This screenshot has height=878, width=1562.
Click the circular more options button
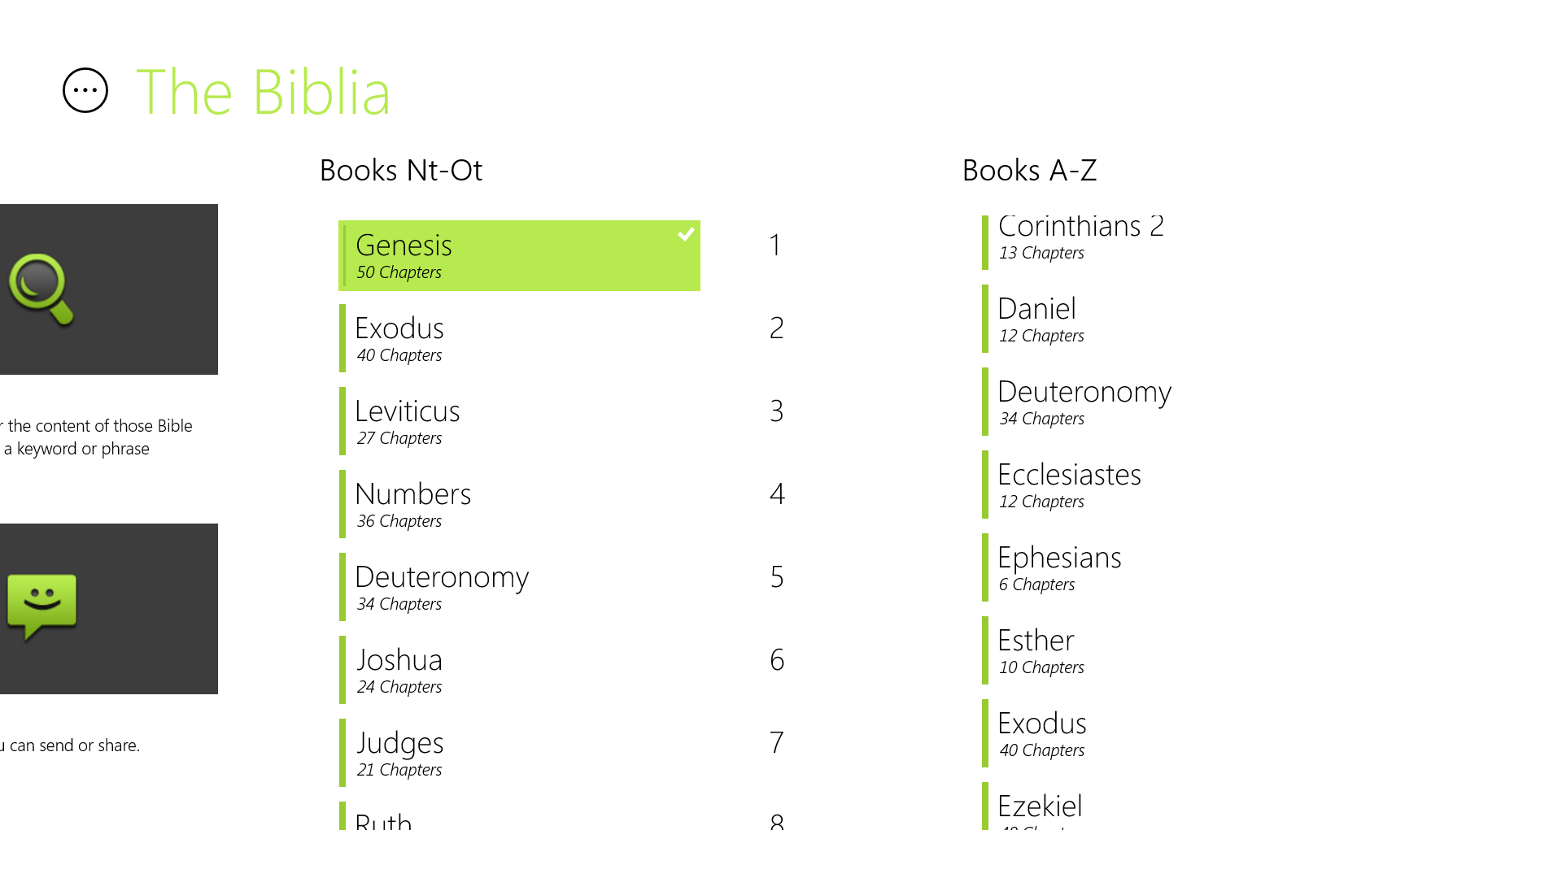coord(85,90)
